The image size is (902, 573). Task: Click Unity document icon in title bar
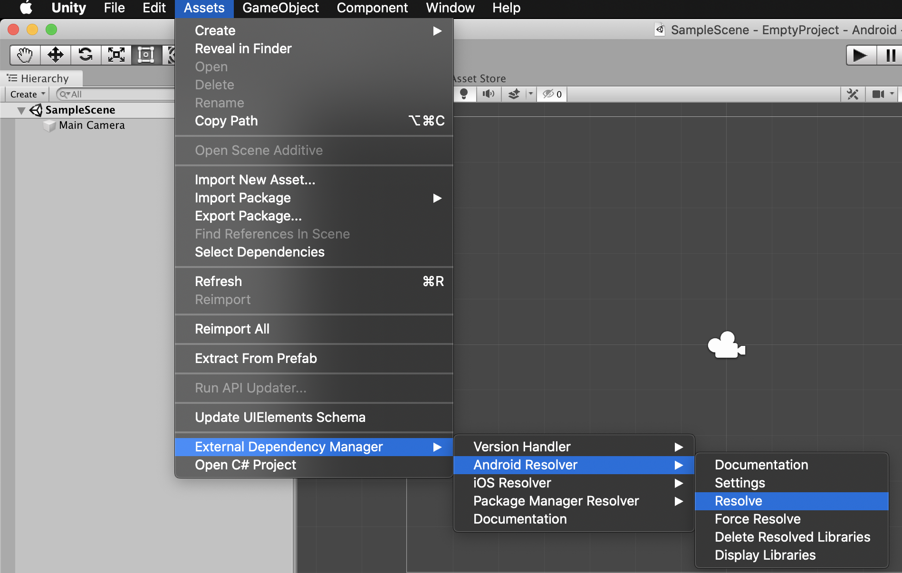pos(660,29)
